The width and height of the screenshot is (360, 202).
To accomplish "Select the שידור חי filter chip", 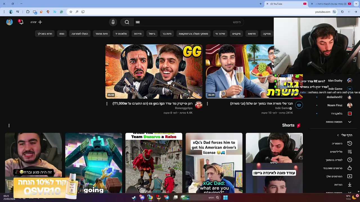I will point(220,34).
